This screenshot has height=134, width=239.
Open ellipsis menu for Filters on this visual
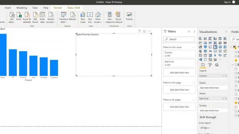click(194, 47)
